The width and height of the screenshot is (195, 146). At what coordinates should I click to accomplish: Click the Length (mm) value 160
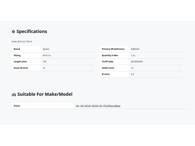44,62
